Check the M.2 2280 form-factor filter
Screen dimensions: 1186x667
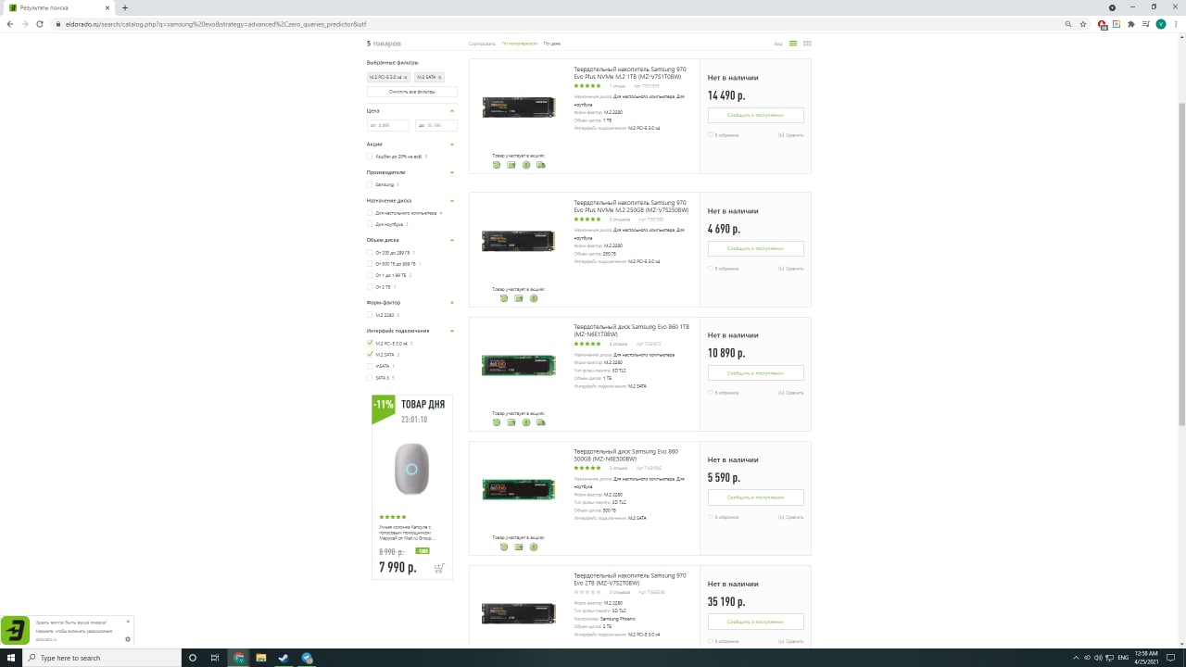[x=370, y=315]
